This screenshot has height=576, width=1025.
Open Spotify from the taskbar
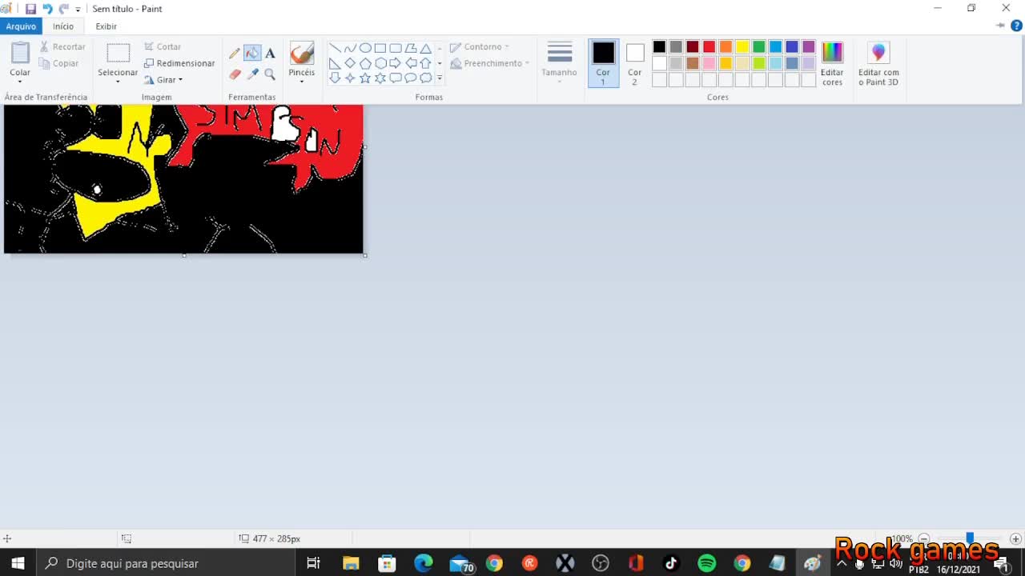(707, 563)
